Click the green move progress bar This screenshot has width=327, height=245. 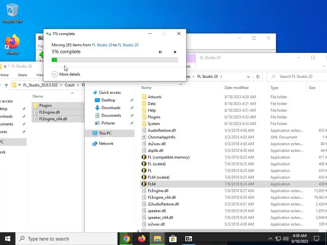pyautogui.click(x=115, y=60)
